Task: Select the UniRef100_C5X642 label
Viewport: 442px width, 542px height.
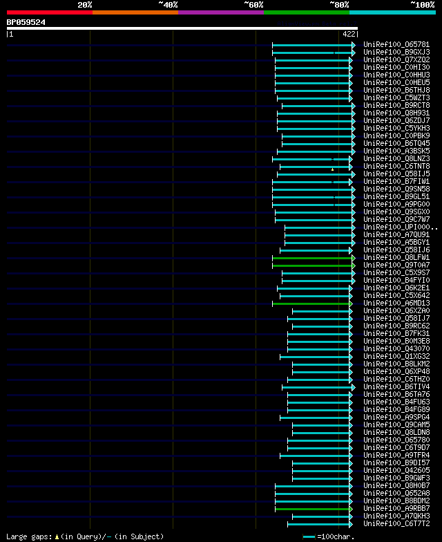Action: click(x=396, y=296)
